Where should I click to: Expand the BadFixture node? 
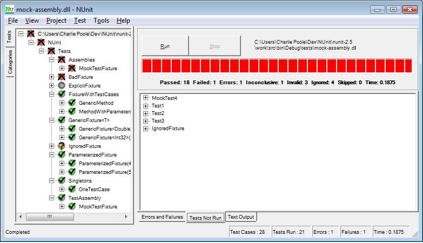(51, 77)
